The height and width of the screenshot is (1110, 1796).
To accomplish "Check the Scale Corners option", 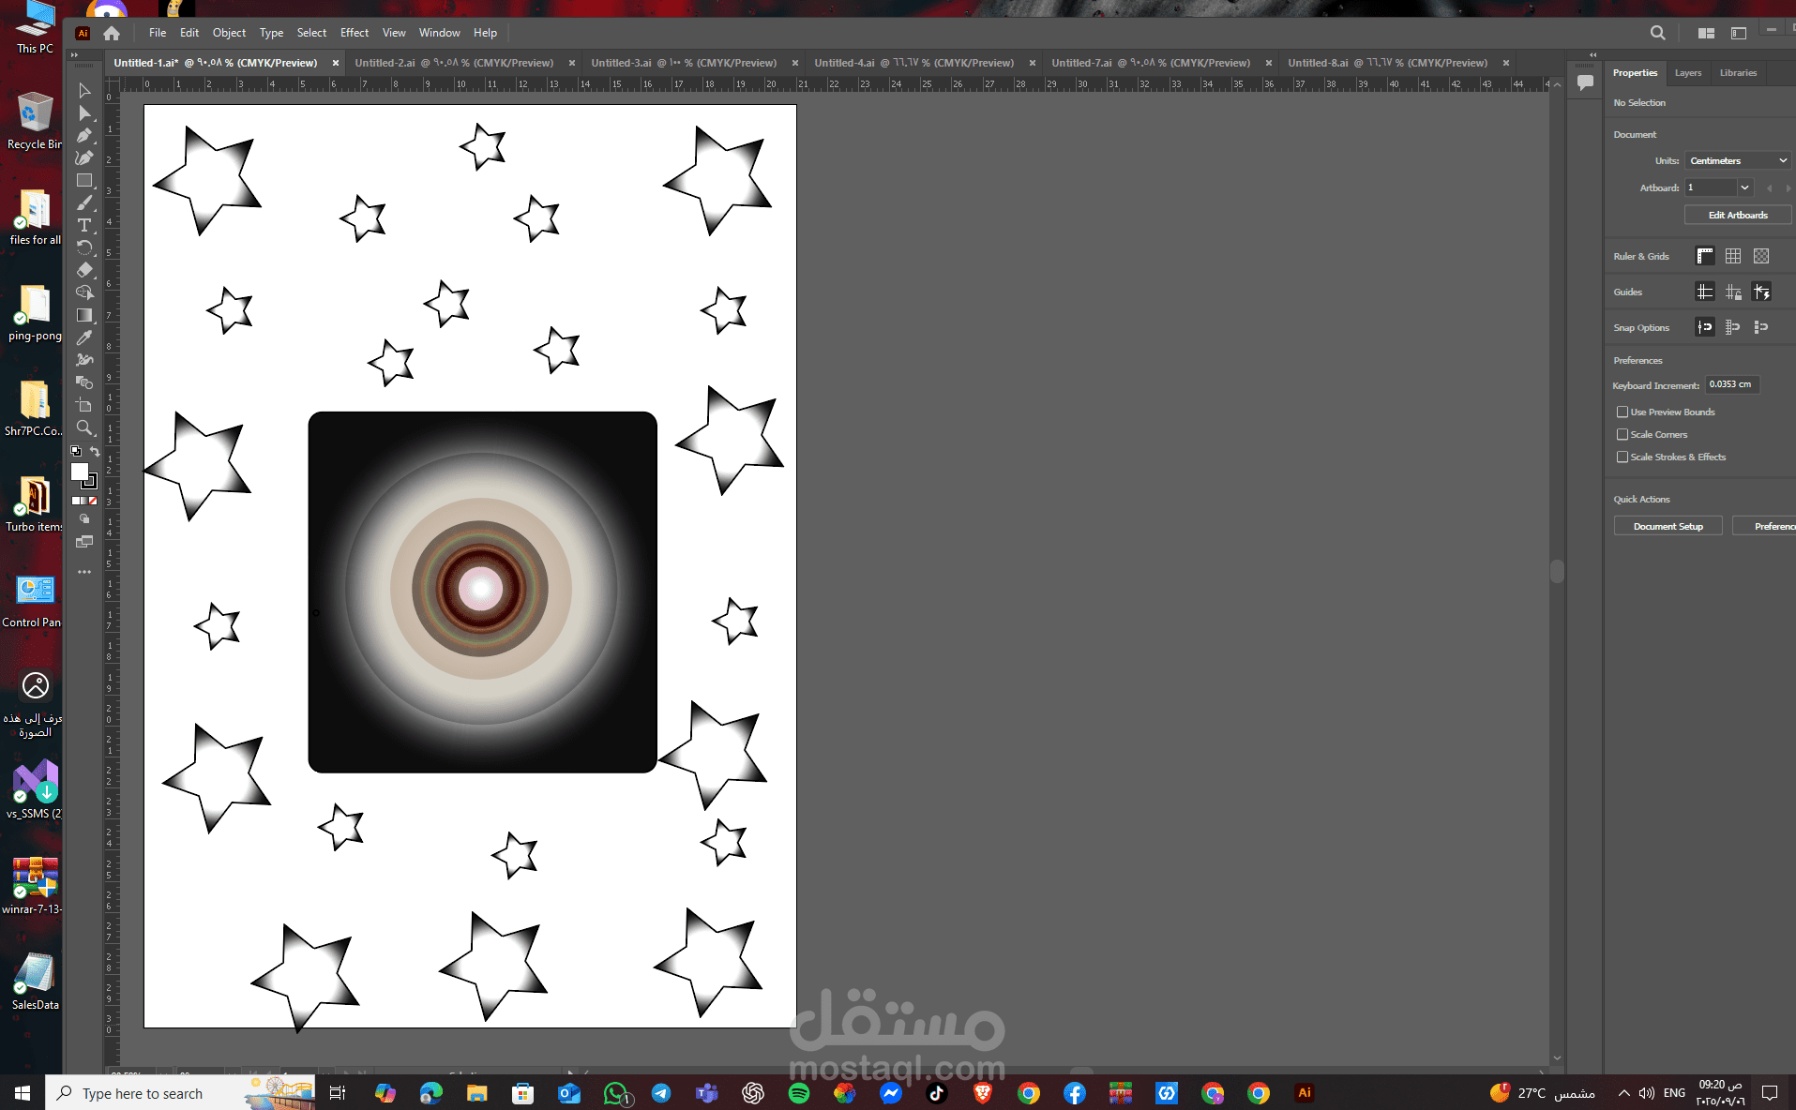I will coord(1622,435).
